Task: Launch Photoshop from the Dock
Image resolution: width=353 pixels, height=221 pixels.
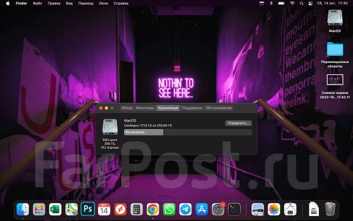Action: click(88, 209)
